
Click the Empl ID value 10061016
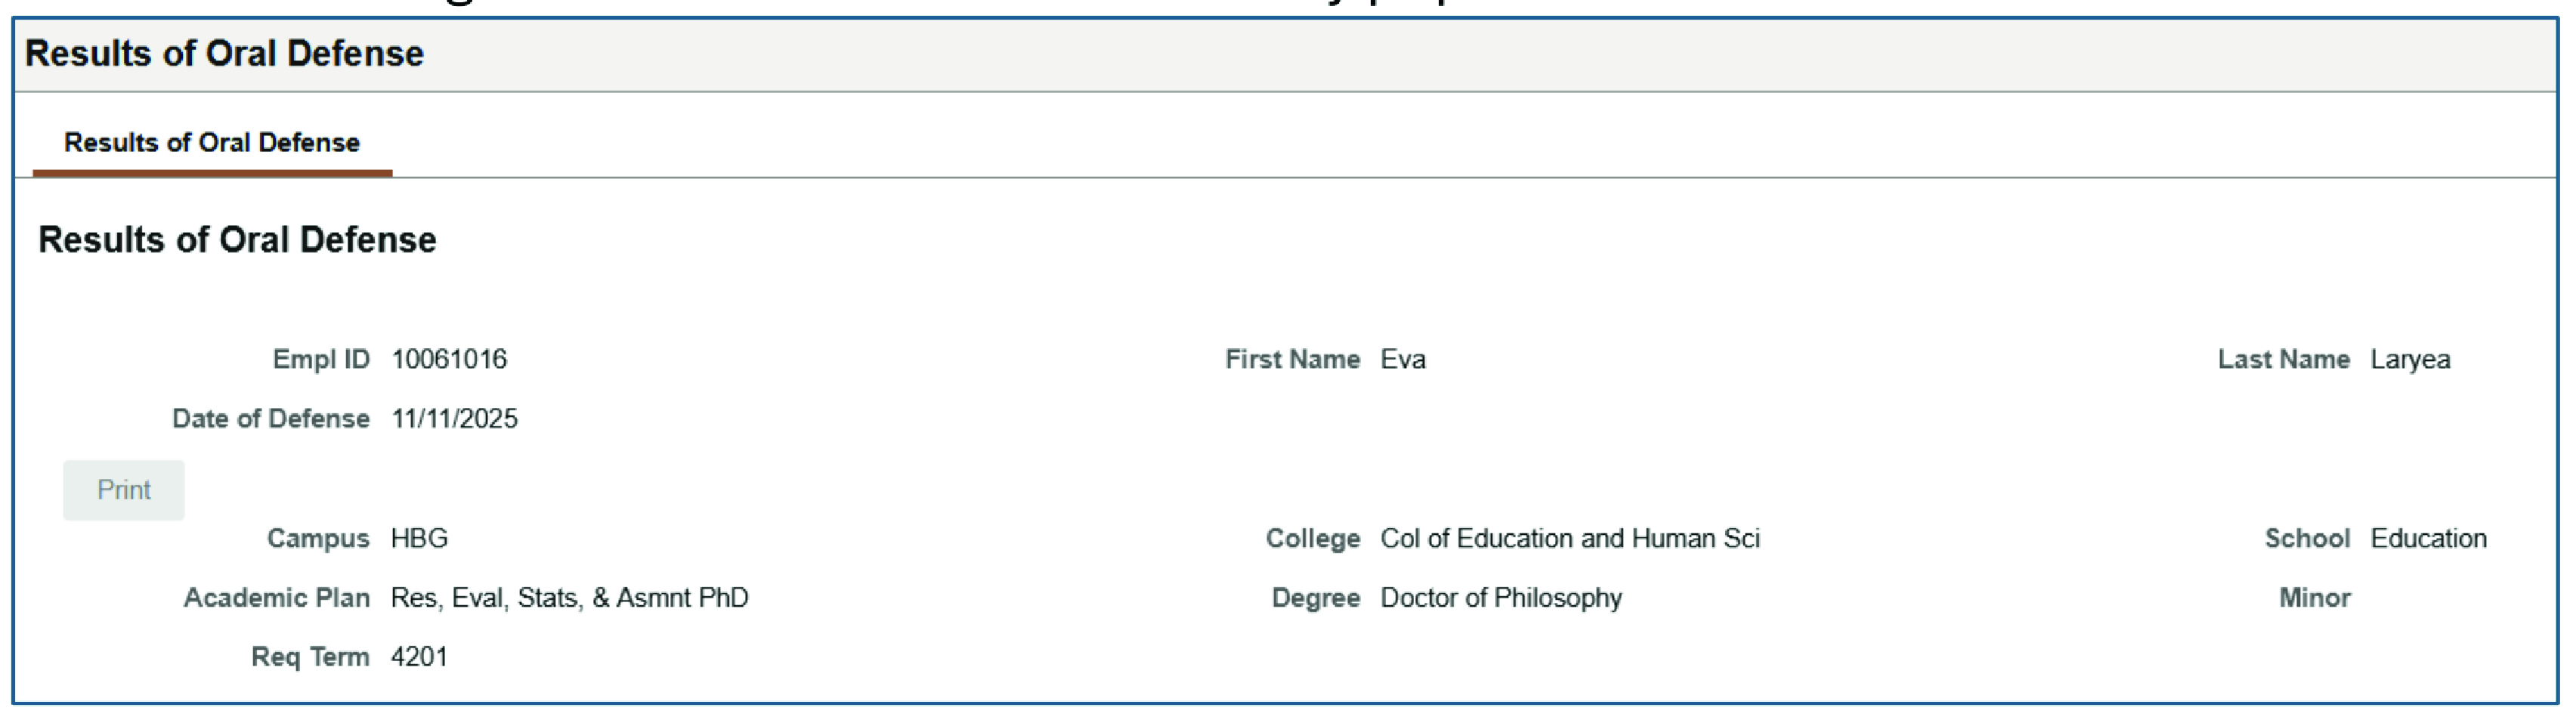(x=449, y=359)
